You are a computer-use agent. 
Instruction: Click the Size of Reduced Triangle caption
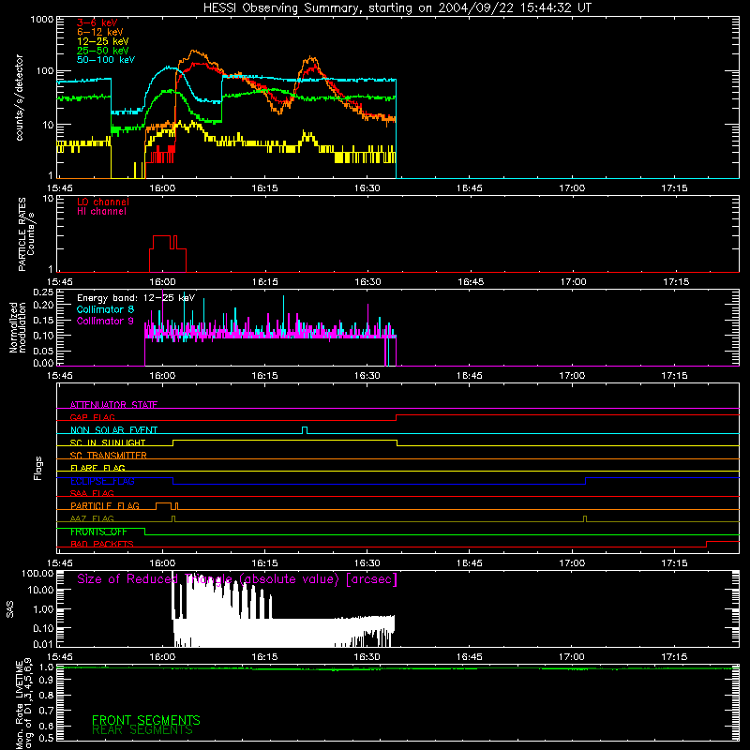click(x=237, y=579)
